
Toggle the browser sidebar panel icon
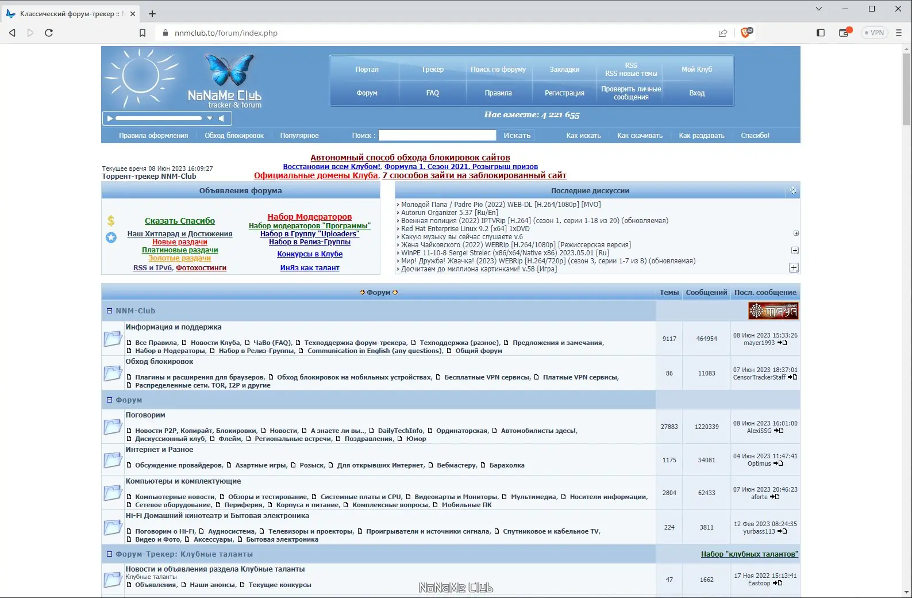(821, 33)
